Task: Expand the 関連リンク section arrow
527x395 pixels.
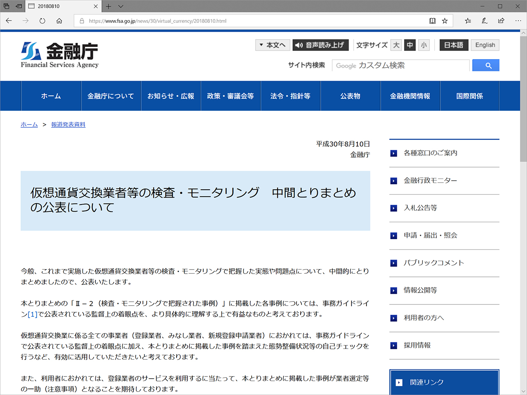Action: pos(399,382)
